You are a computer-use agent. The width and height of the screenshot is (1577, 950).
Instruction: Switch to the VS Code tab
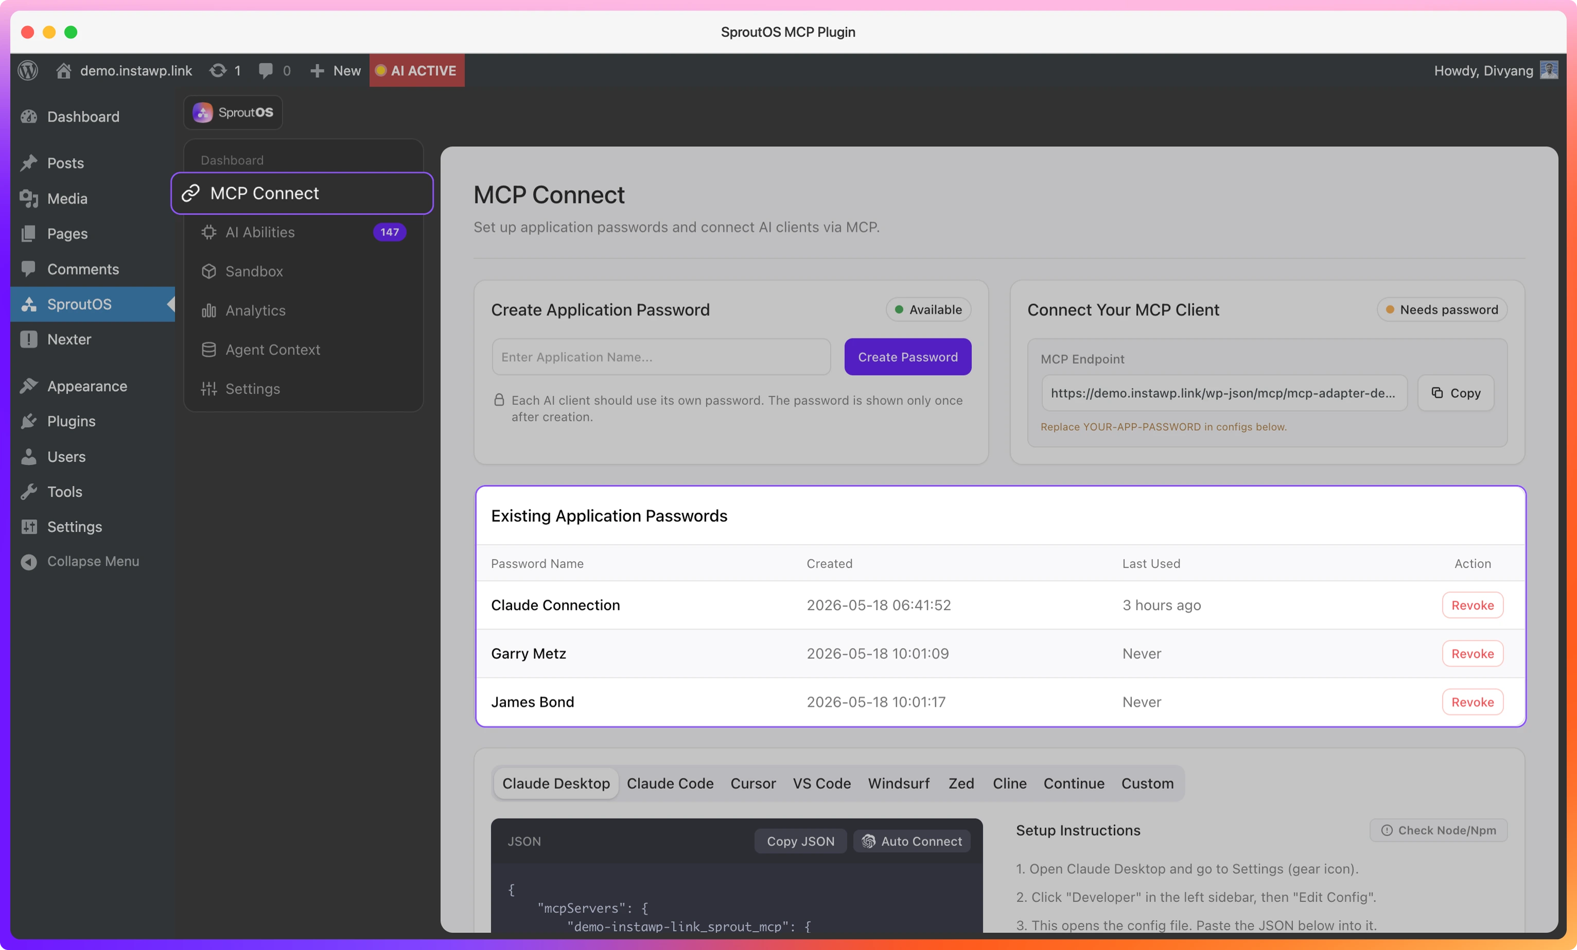822,784
